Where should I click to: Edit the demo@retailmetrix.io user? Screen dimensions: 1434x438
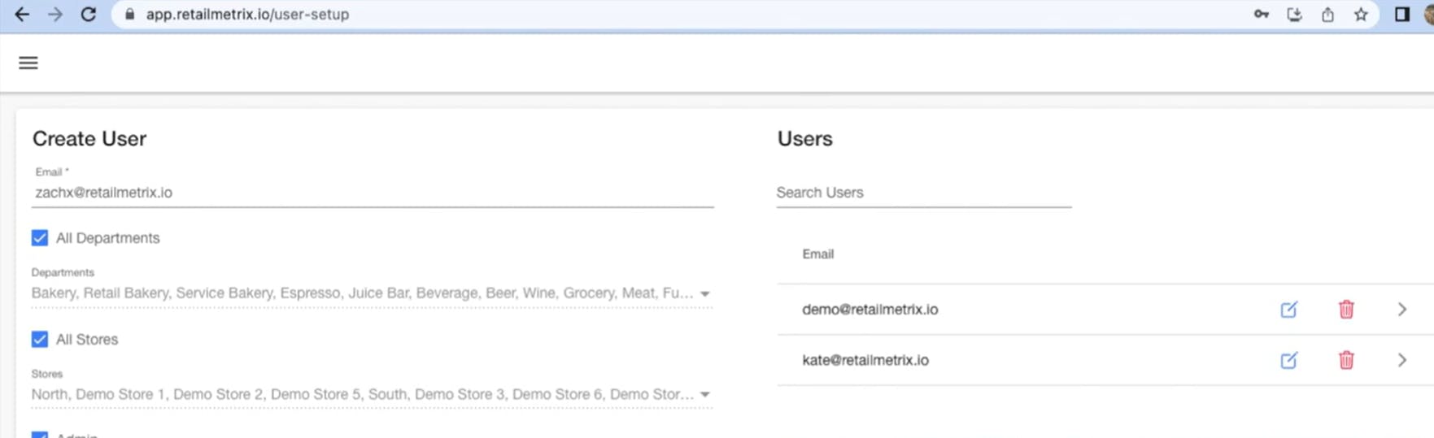[x=1288, y=310]
